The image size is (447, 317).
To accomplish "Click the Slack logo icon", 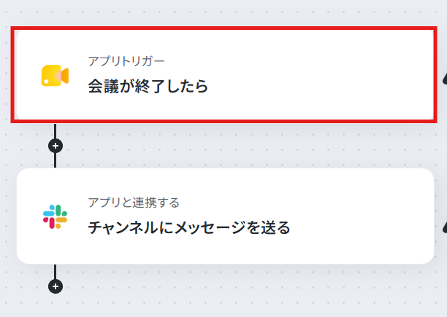I will tap(55, 216).
